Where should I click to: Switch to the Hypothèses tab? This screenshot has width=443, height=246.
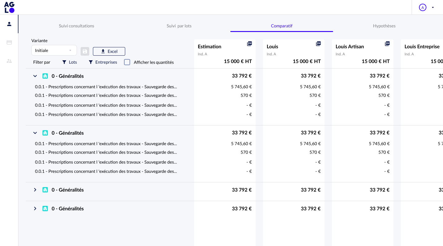tap(384, 26)
